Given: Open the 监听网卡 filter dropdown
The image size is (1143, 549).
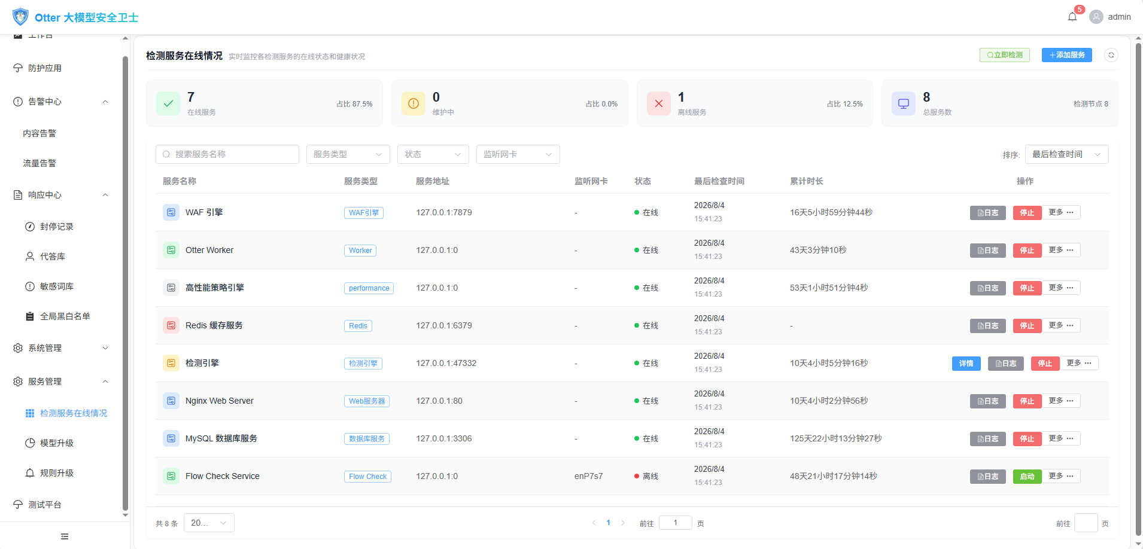Looking at the screenshot, I should [x=518, y=154].
